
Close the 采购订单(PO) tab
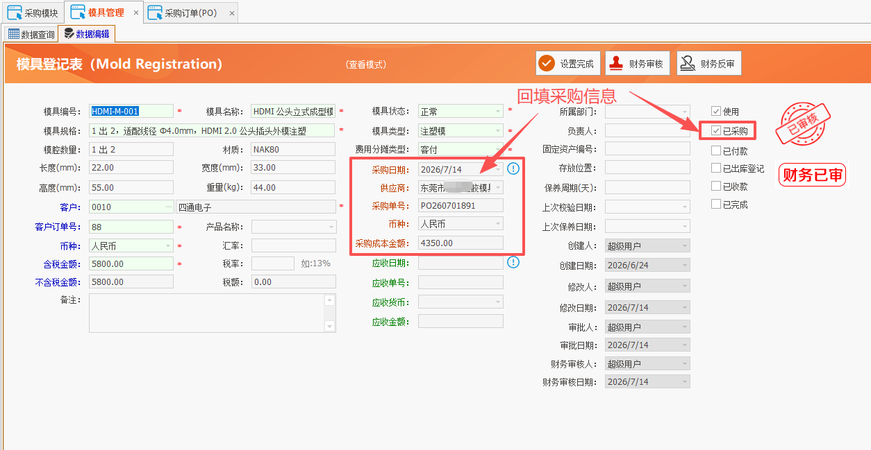231,12
